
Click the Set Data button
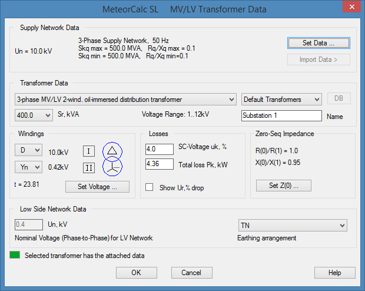[x=318, y=43]
